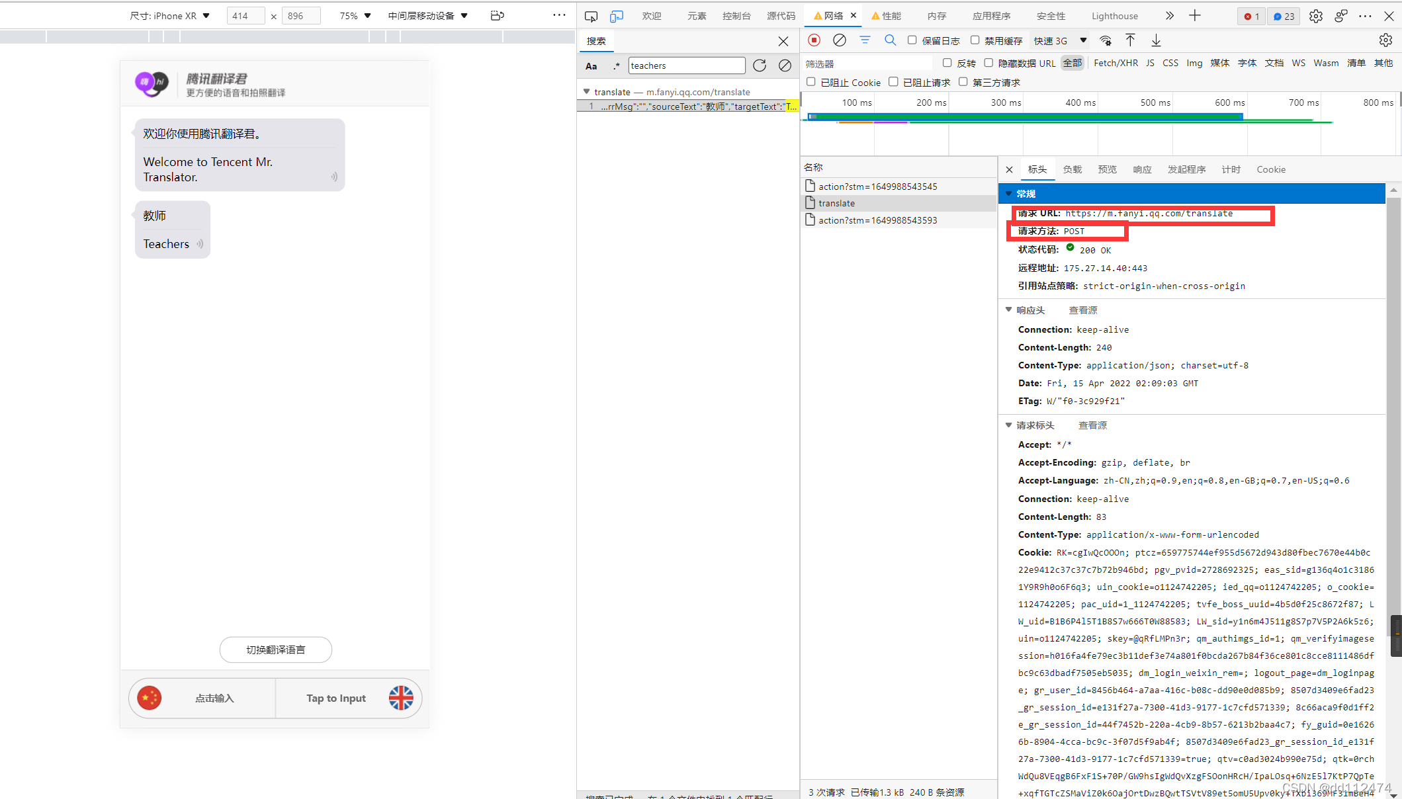Open the Lighthouse tab

pyautogui.click(x=1115, y=16)
